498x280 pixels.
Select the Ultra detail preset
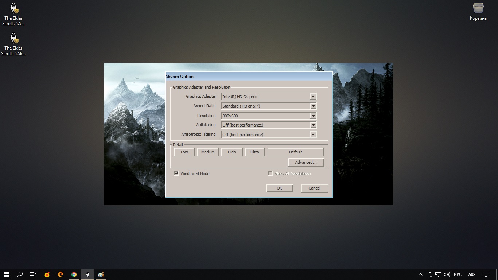coord(255,152)
